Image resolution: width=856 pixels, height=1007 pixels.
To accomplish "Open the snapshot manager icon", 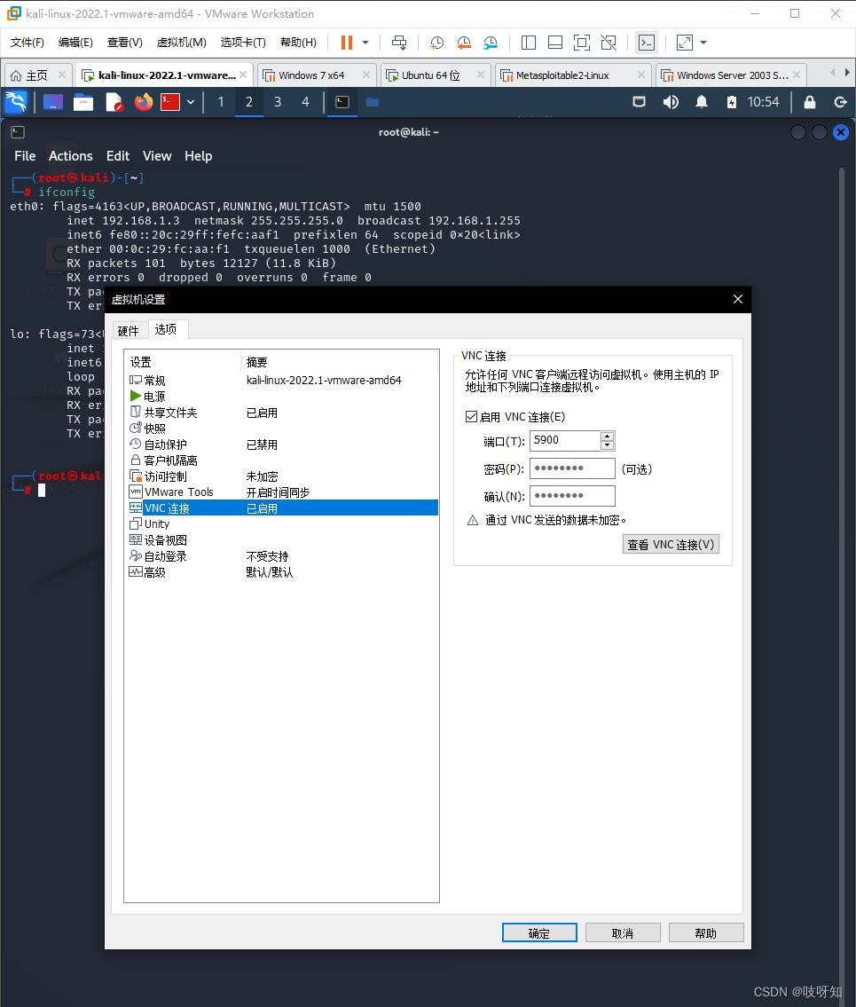I will tap(491, 43).
